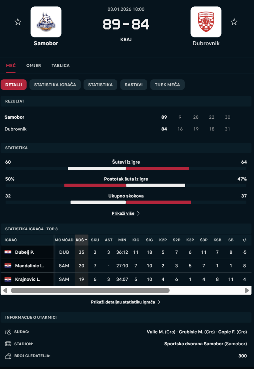Switch to the TABLICA tab

point(60,65)
